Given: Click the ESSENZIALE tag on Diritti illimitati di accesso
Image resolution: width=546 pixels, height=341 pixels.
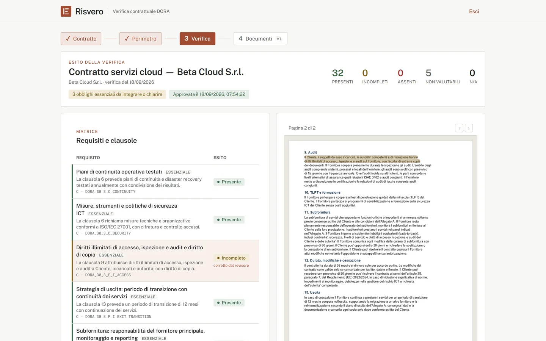Looking at the screenshot, I should tap(111, 255).
